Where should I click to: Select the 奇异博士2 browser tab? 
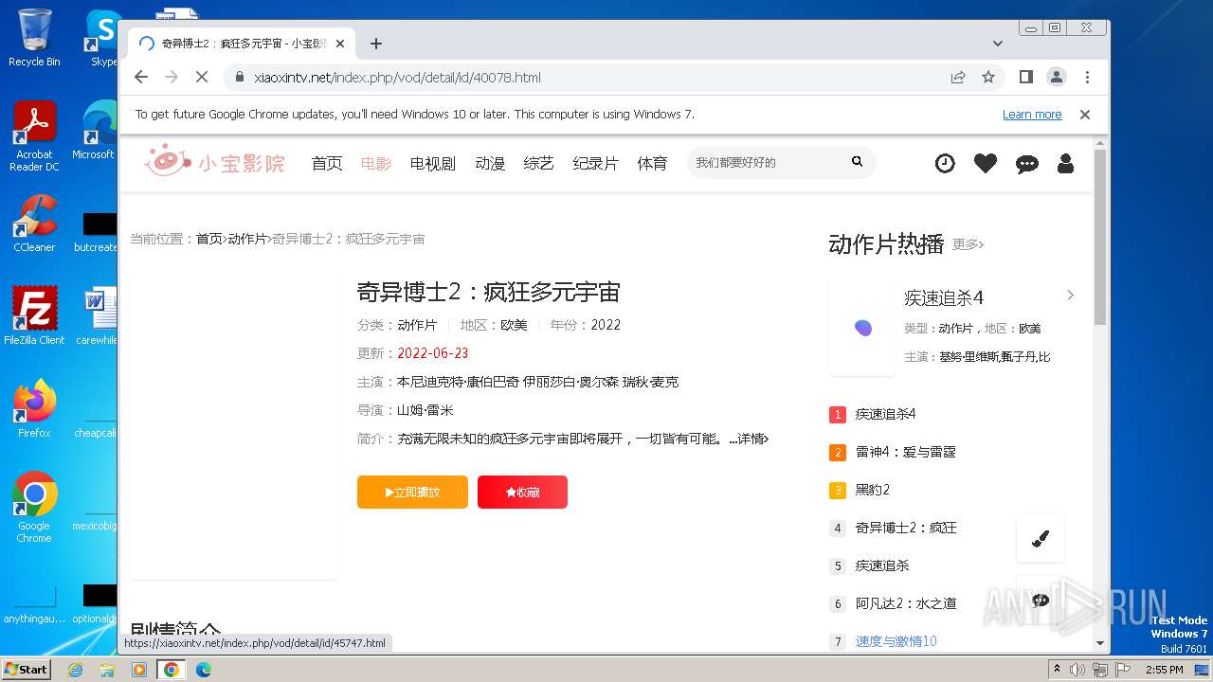[242, 44]
